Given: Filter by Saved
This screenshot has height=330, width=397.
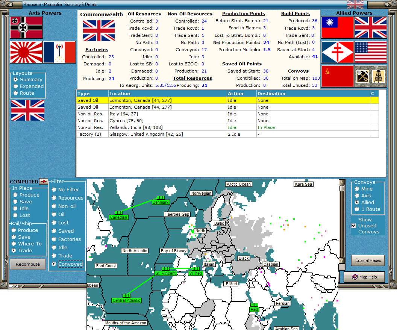Looking at the screenshot, I should coord(63,231).
